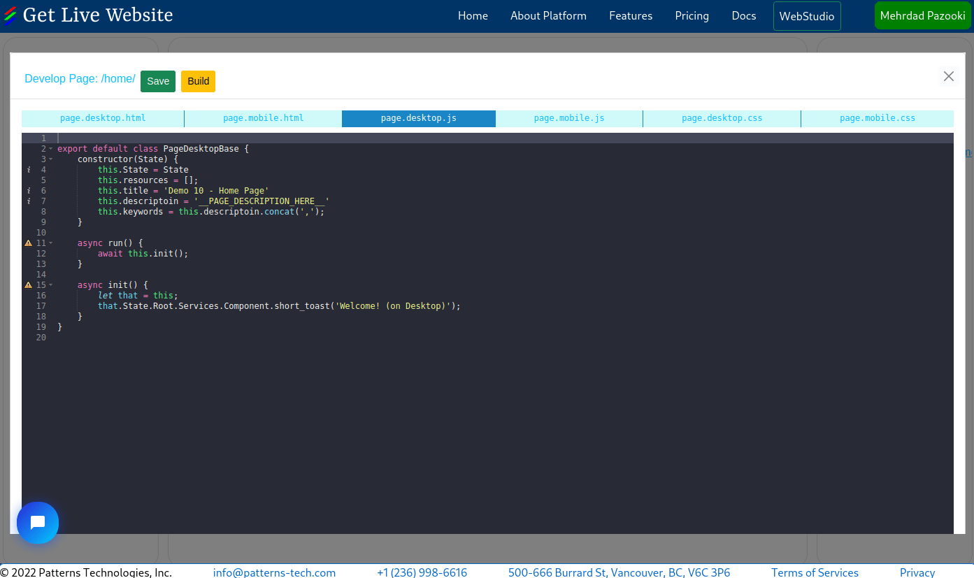Open Pricing in navbar

(x=692, y=15)
